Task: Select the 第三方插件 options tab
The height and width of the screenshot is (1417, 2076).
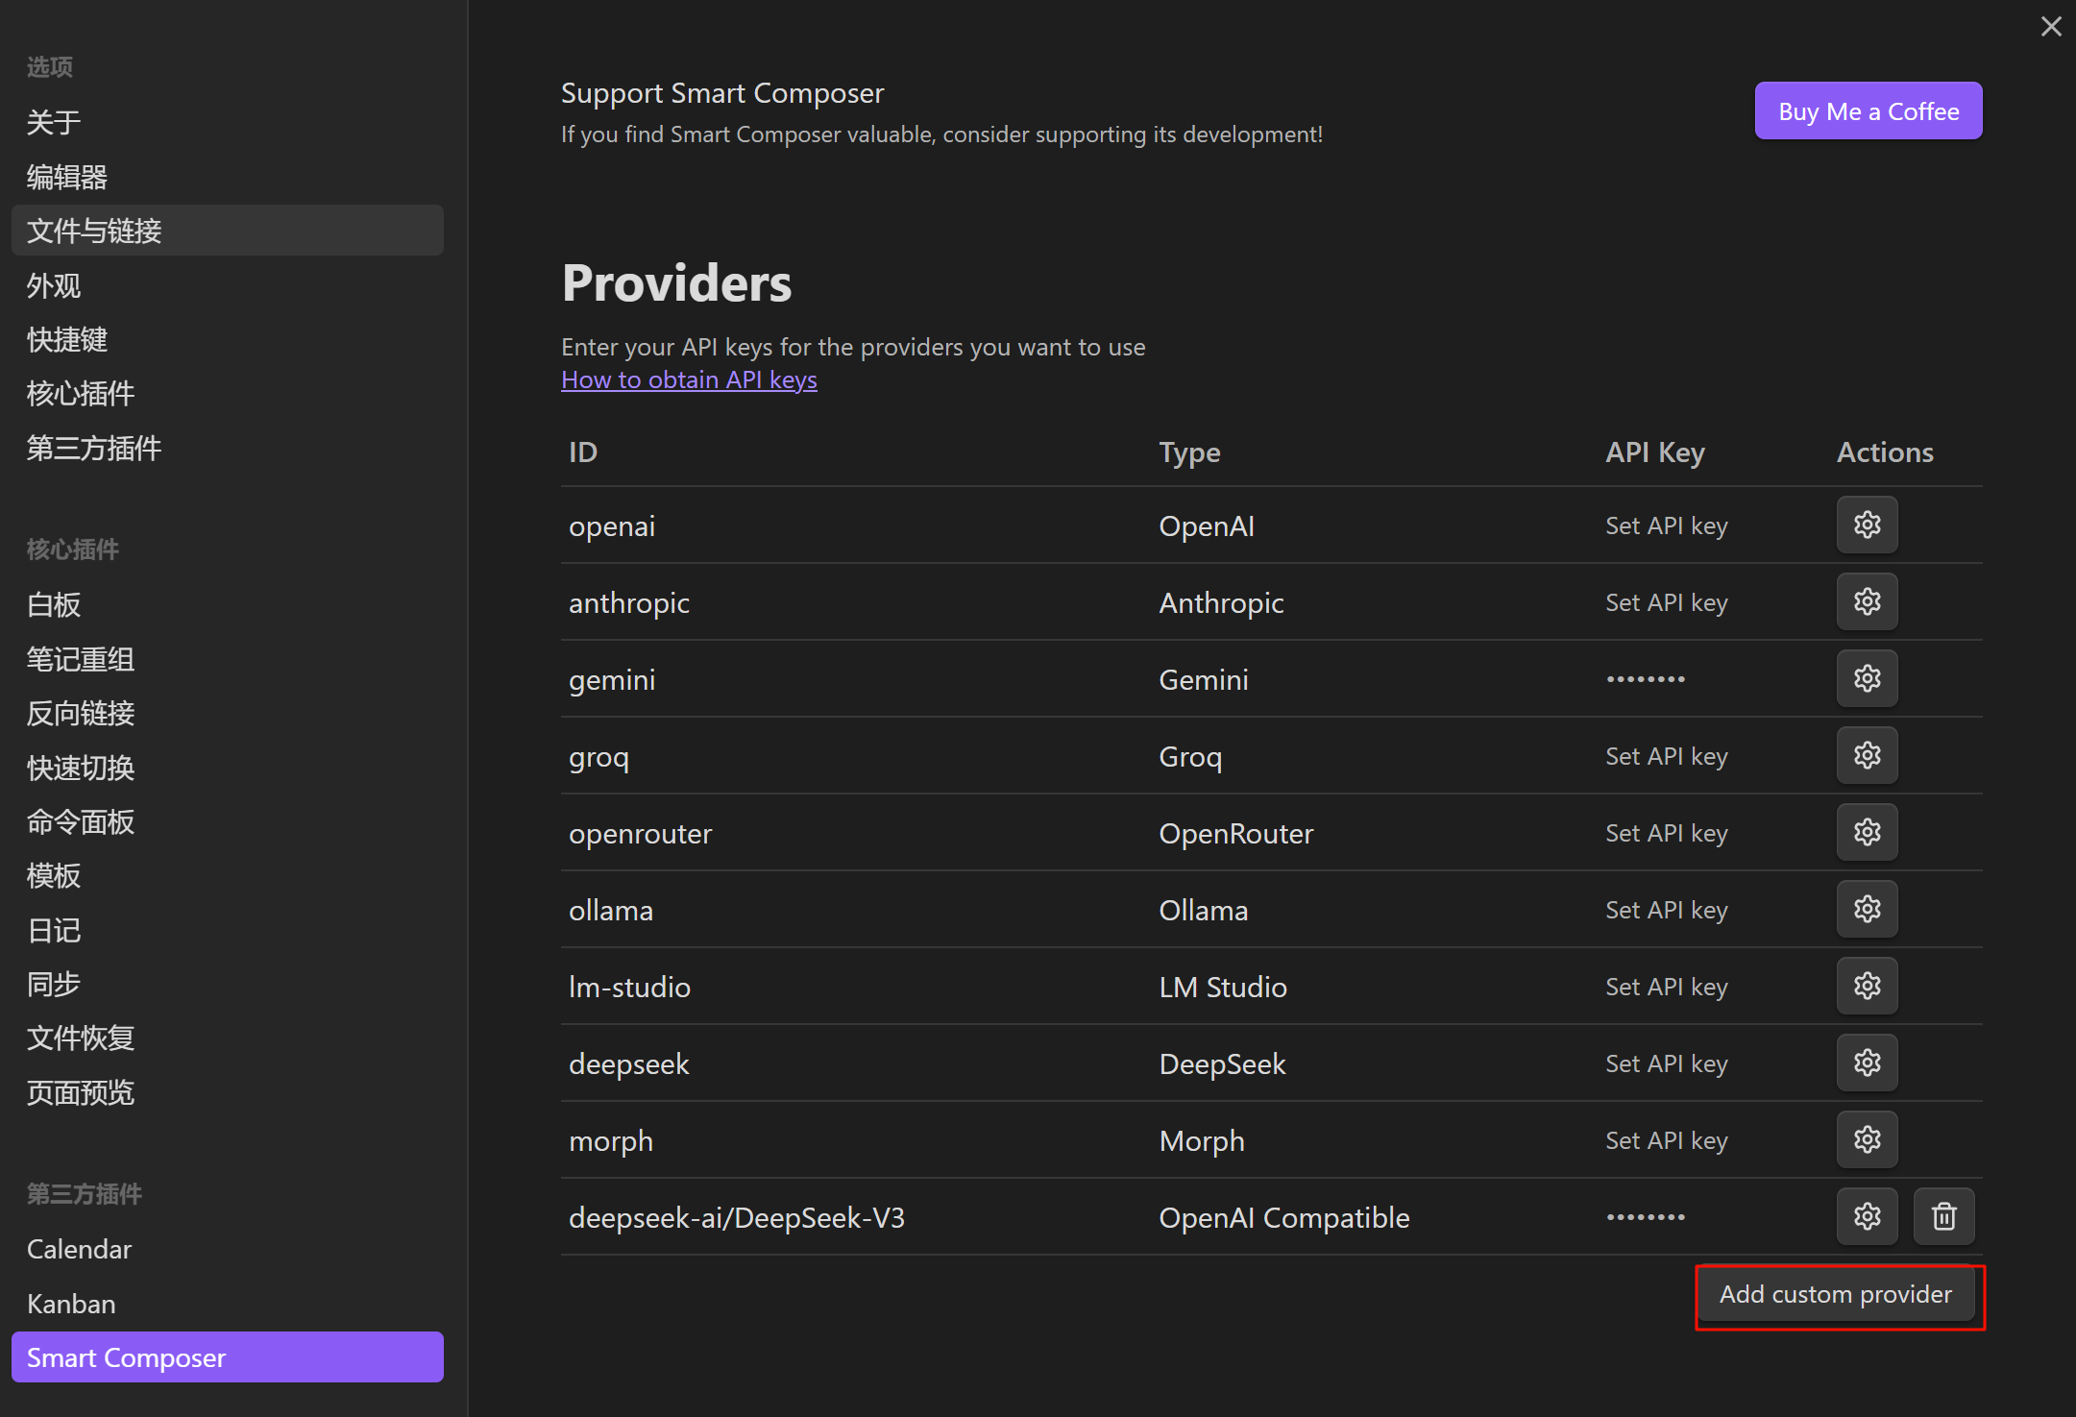Action: coord(94,448)
